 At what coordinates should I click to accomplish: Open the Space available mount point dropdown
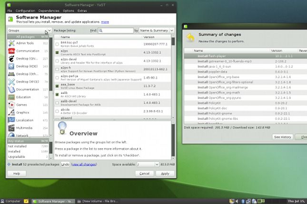[148, 165]
